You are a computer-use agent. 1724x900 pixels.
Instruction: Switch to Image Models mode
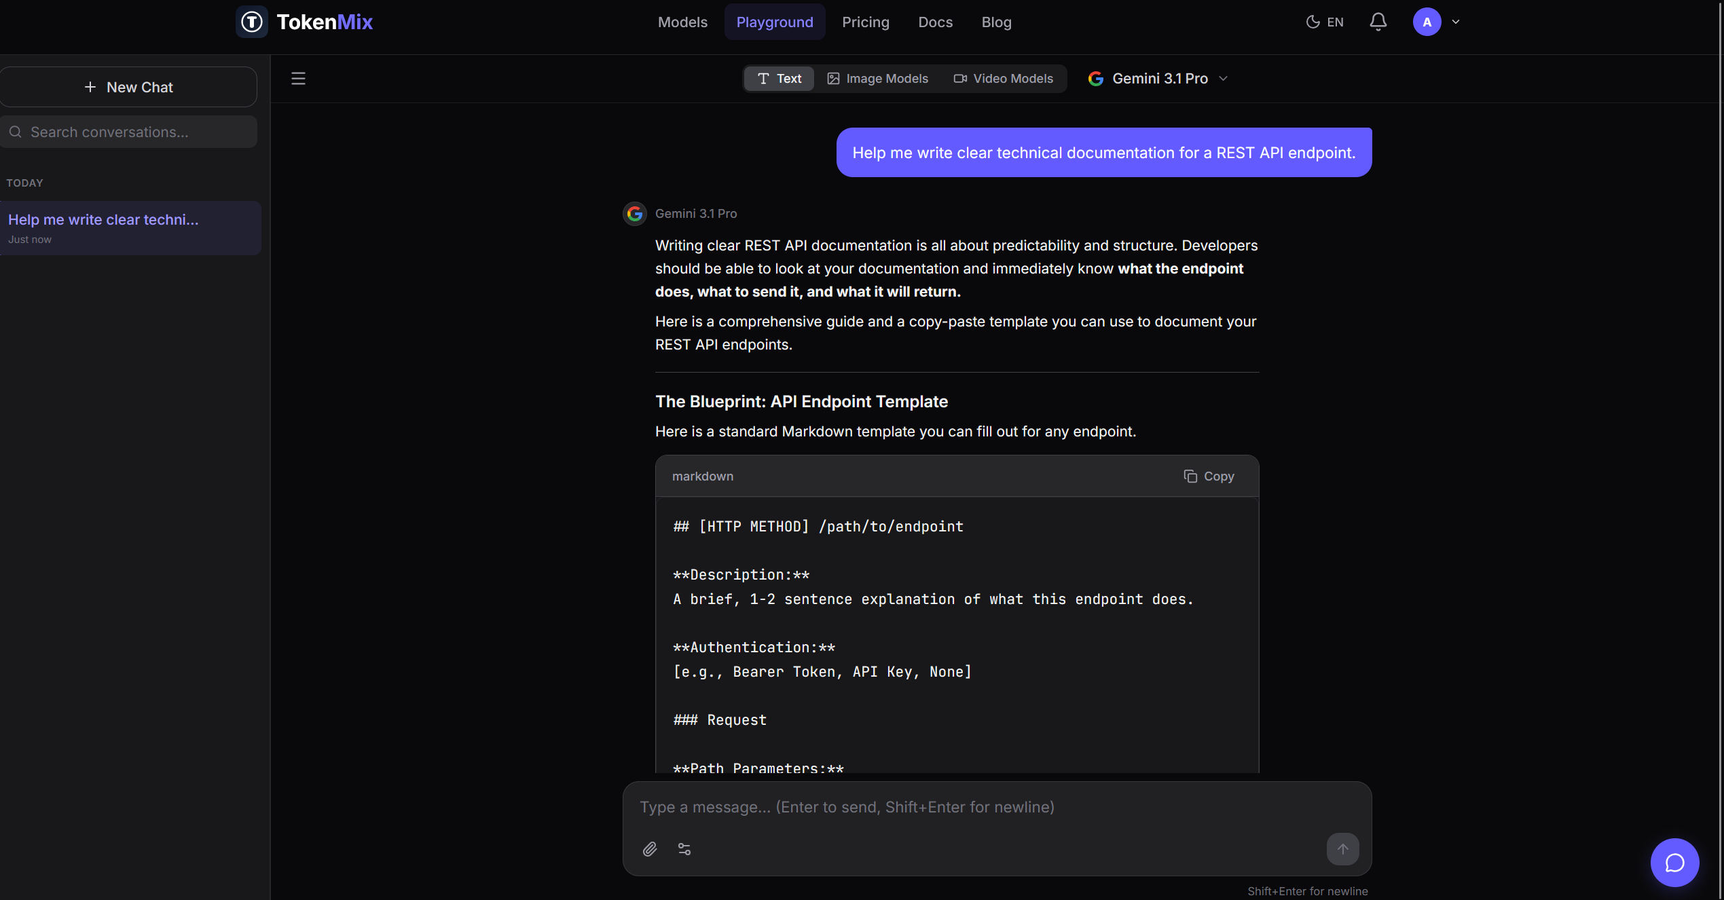point(877,79)
